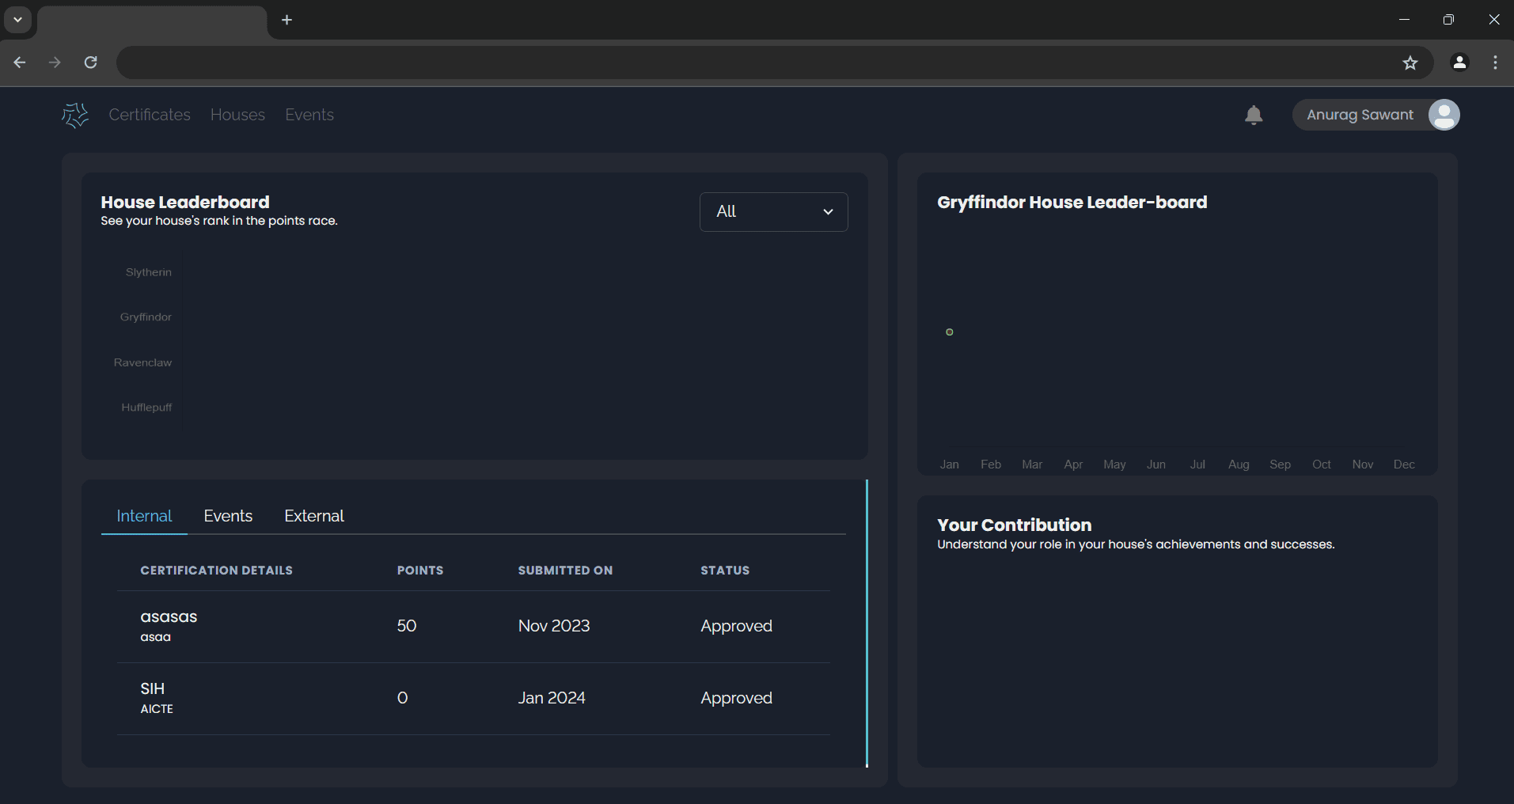Switch to the External tab
This screenshot has width=1514, height=804.
[x=313, y=516]
